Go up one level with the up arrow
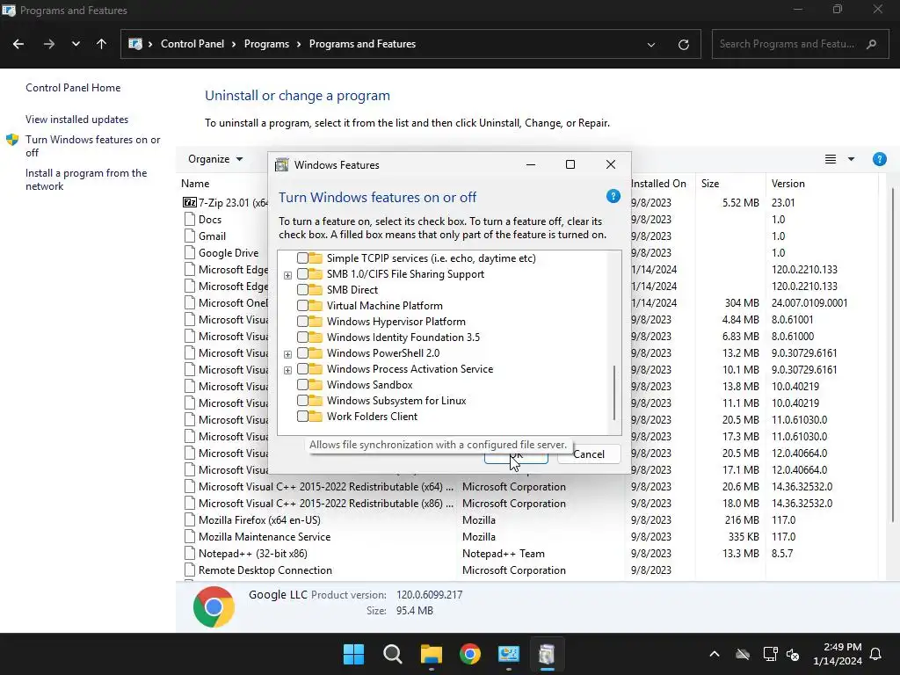900x675 pixels. (102, 44)
